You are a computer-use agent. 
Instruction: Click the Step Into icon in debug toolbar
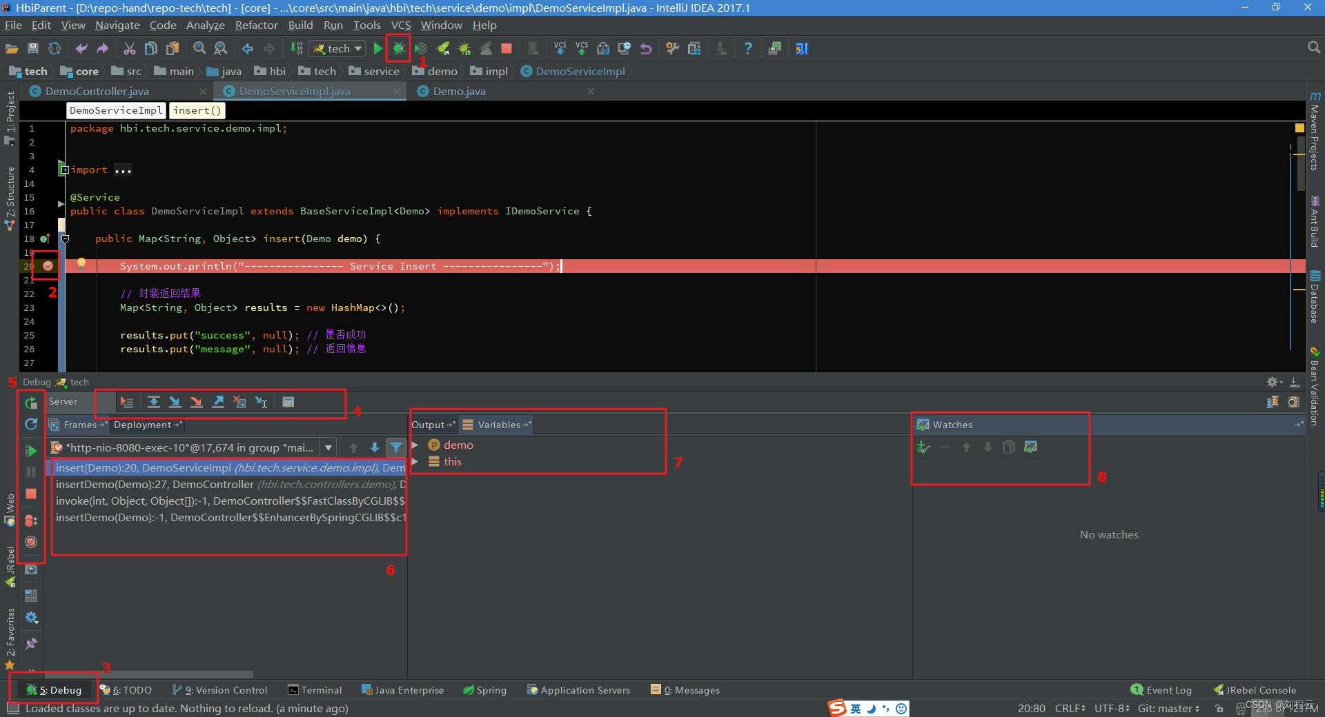click(175, 402)
